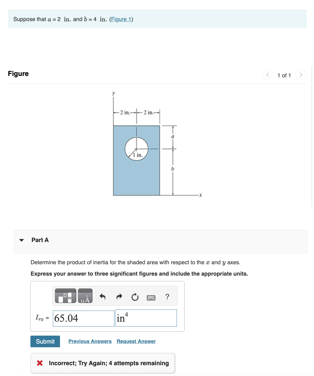Open the Figure 1 link
The height and width of the screenshot is (376, 314).
(x=121, y=19)
